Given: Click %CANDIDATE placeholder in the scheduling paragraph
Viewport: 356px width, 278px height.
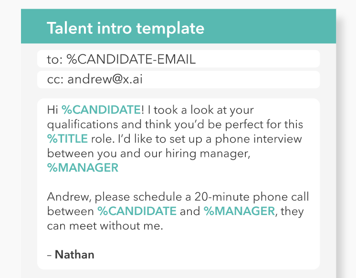Looking at the screenshot, I should (137, 211).
